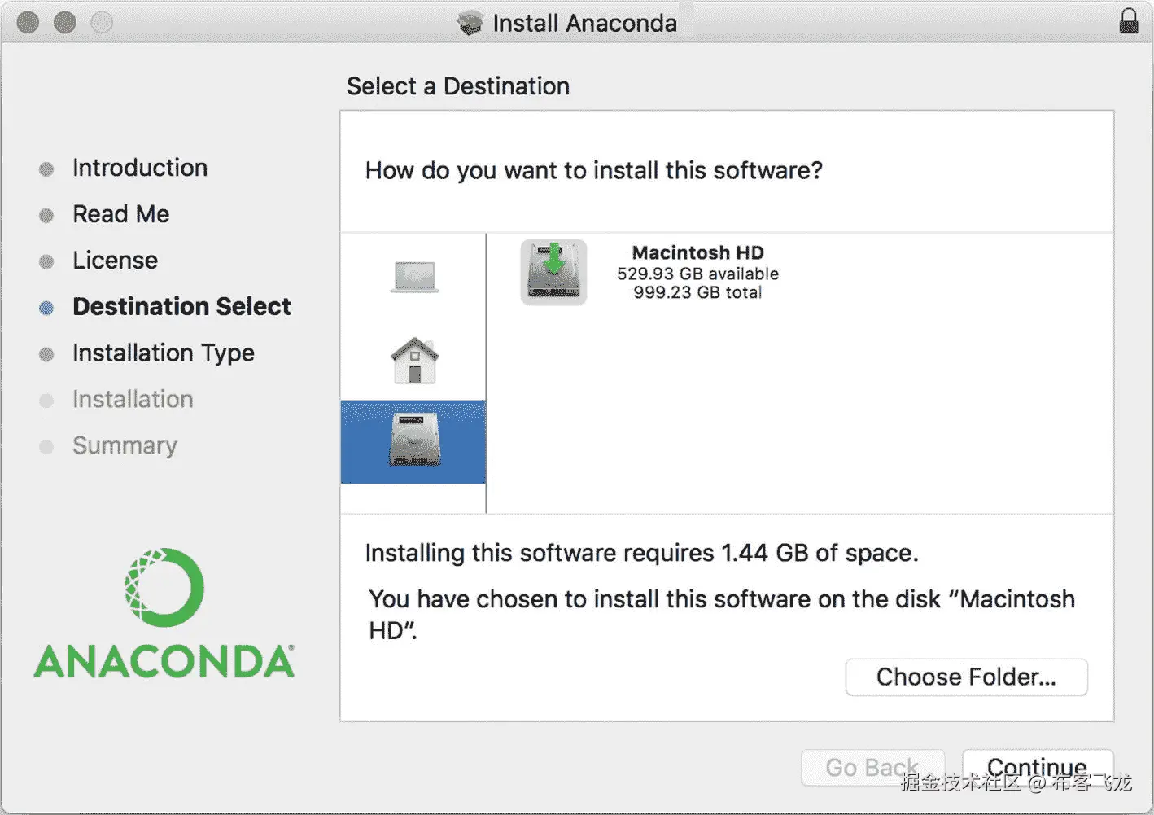The image size is (1154, 815).
Task: Close the Install Anaconda window
Action: 28,23
